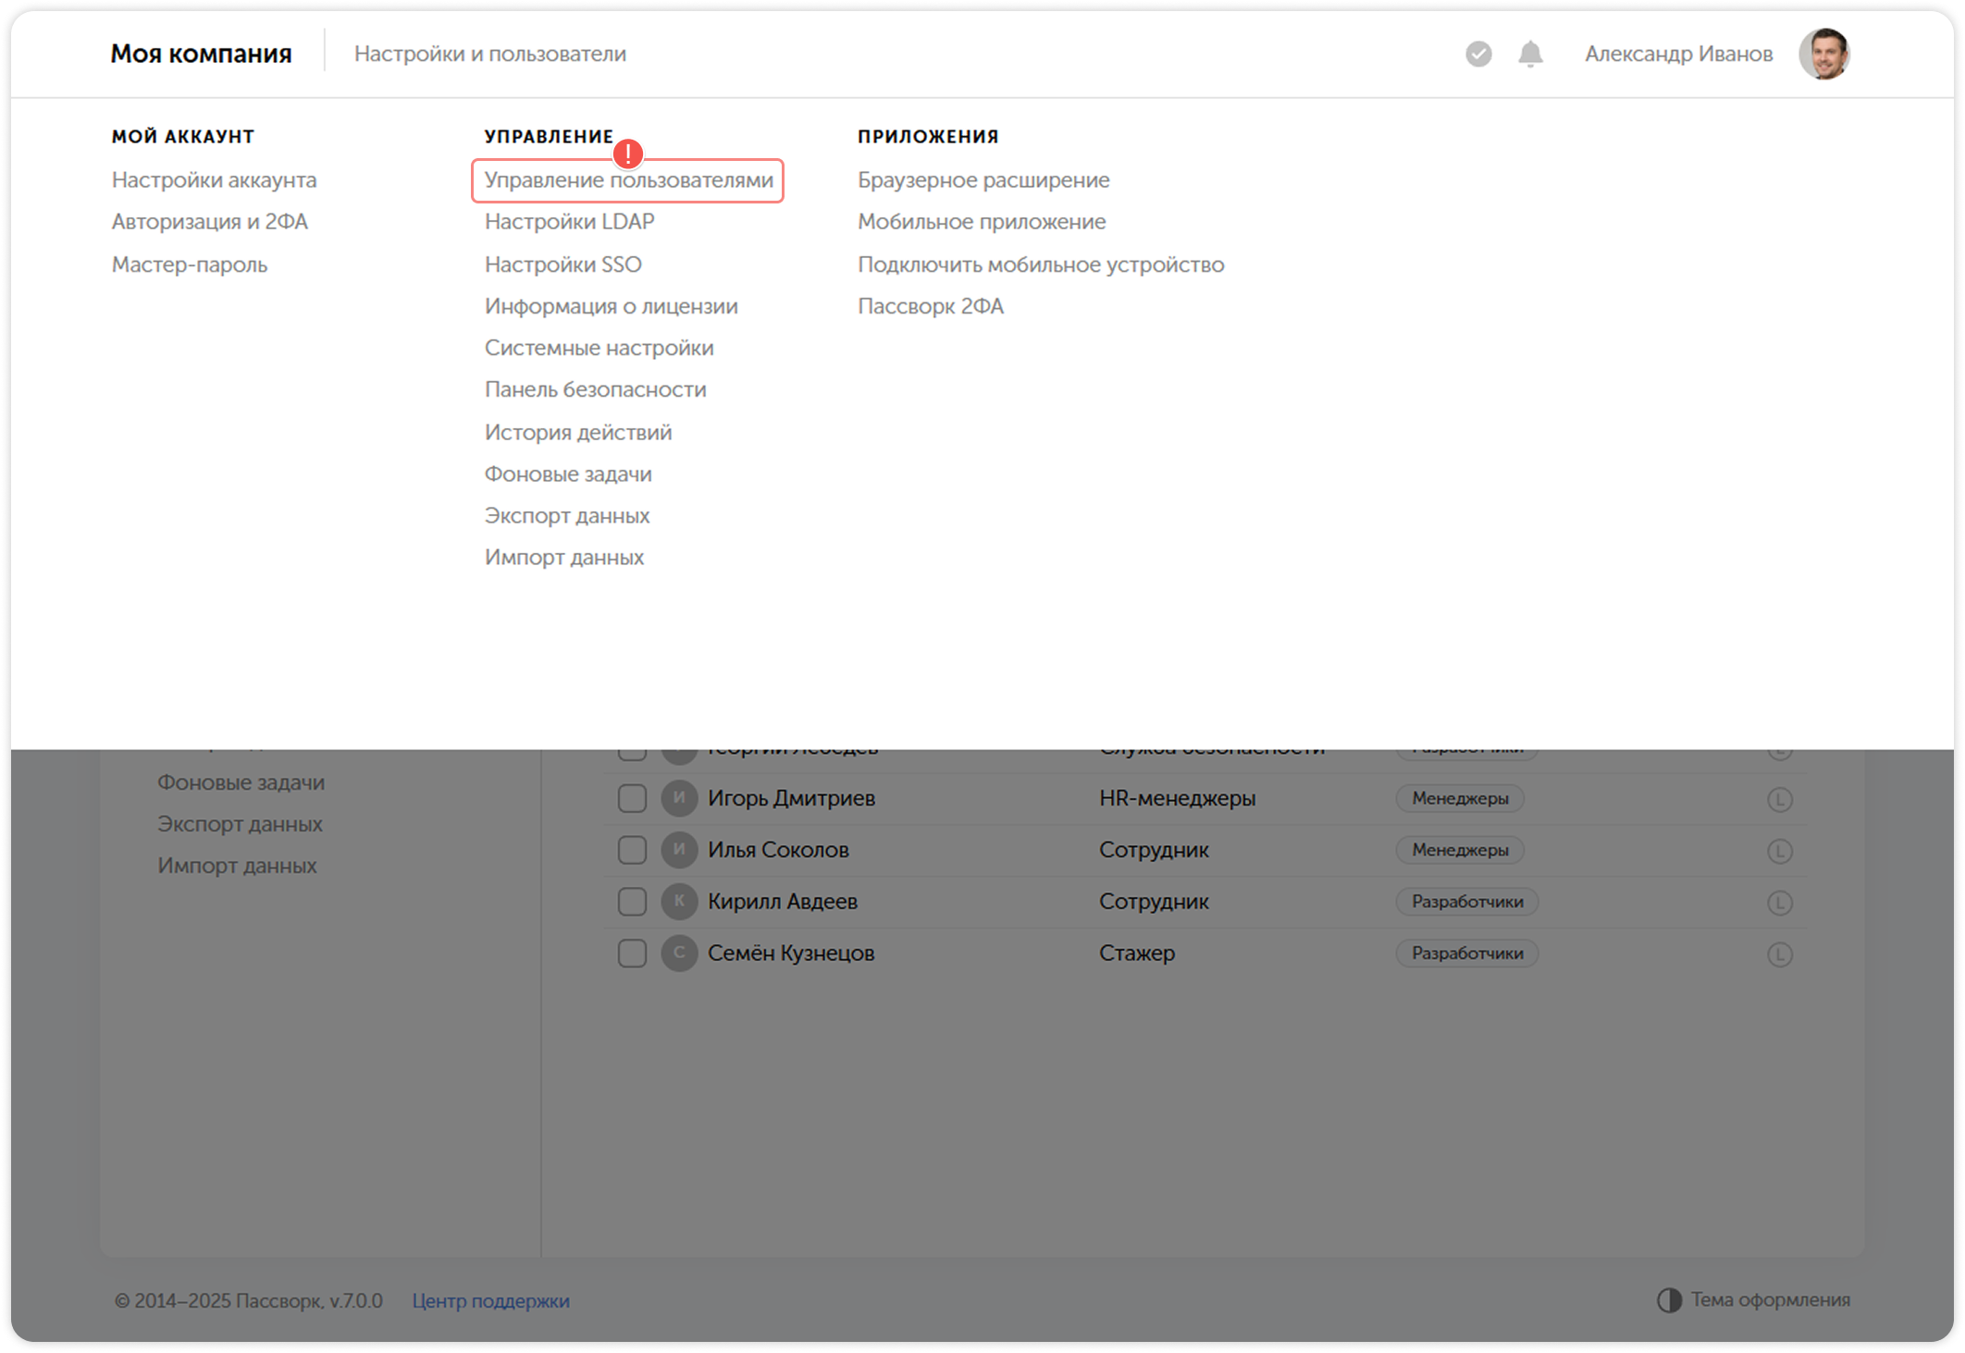Viewport: 1965px width, 1353px height.
Task: Click Моя компания logo title
Action: pyautogui.click(x=201, y=54)
